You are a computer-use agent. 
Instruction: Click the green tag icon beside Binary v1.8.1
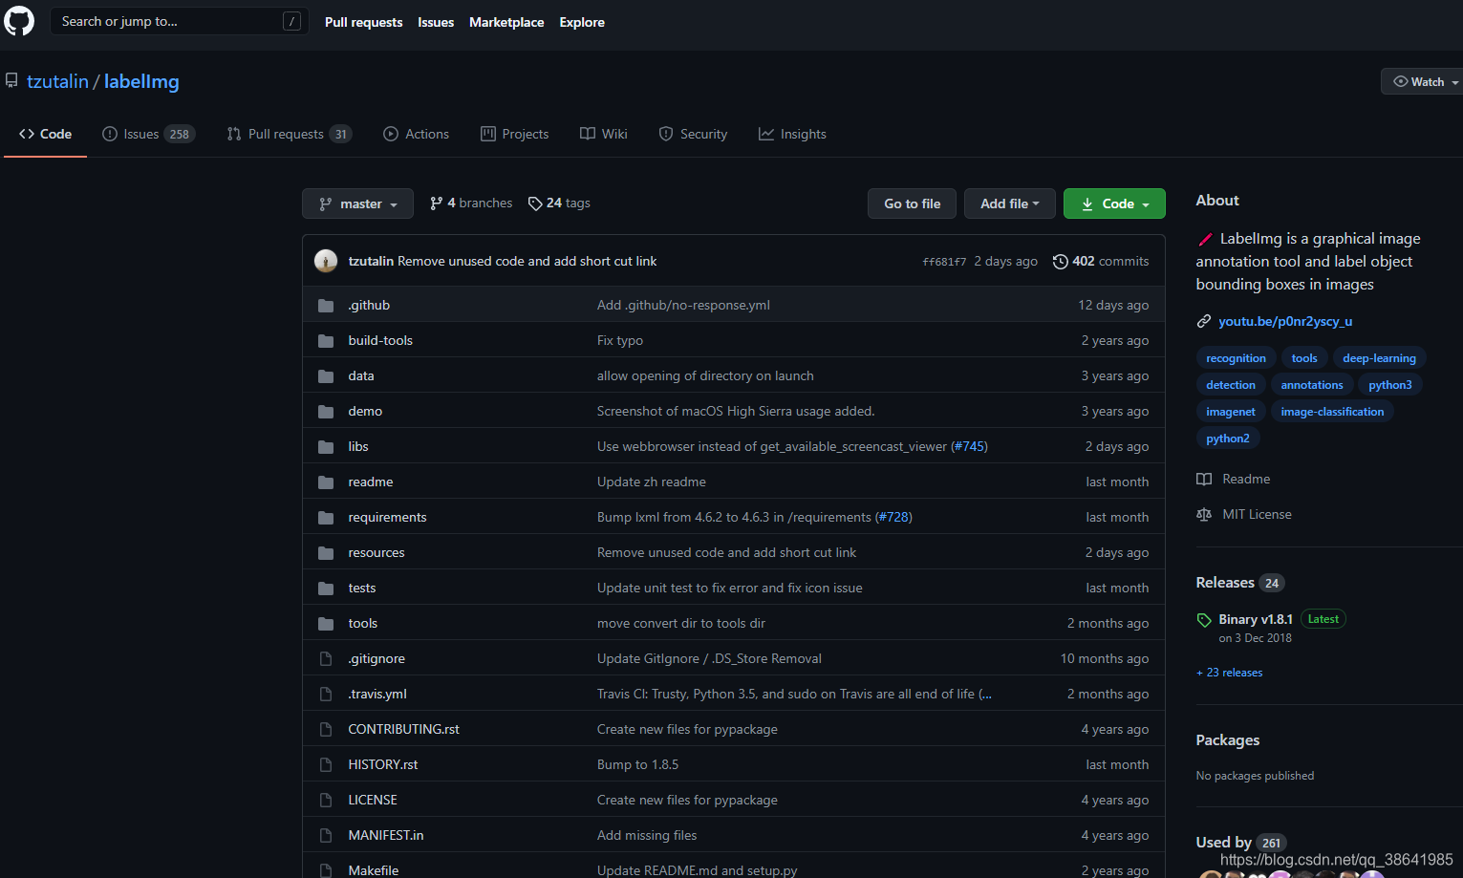[x=1204, y=620]
